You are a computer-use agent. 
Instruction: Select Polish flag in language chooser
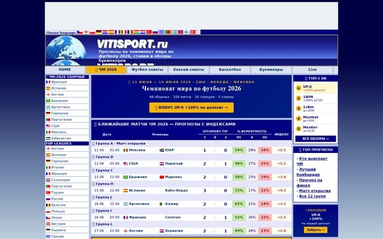point(92,32)
